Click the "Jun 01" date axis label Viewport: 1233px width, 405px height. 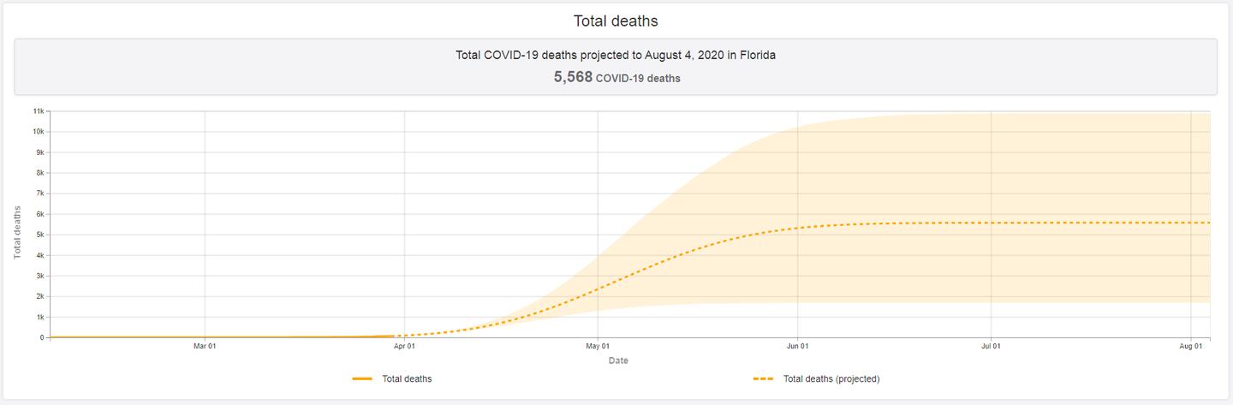click(798, 347)
